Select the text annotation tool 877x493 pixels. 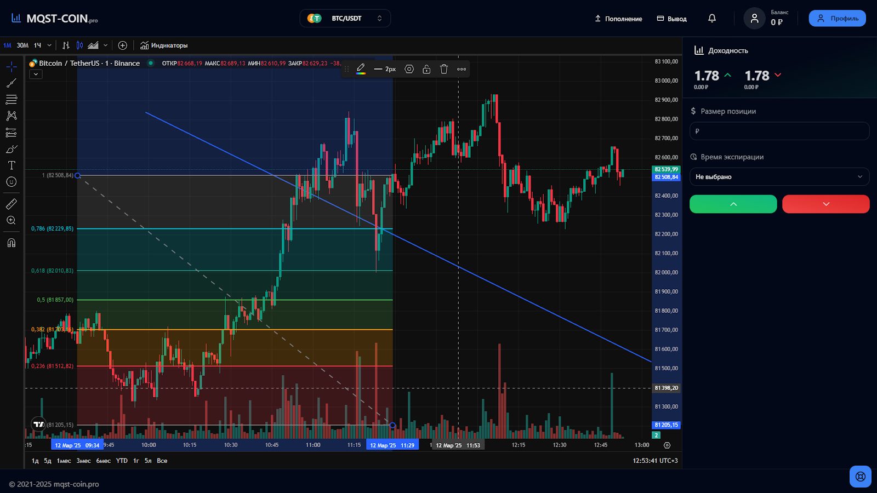click(x=12, y=165)
